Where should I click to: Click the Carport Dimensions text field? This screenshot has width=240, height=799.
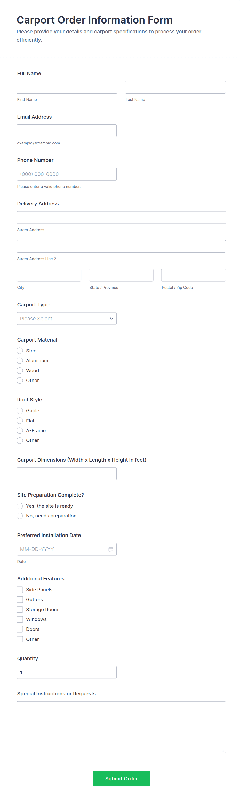(67, 474)
